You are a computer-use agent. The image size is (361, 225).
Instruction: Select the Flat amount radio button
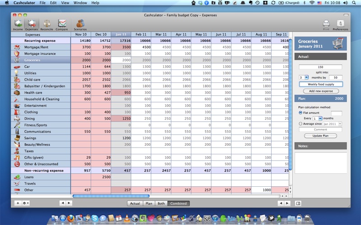click(301, 112)
